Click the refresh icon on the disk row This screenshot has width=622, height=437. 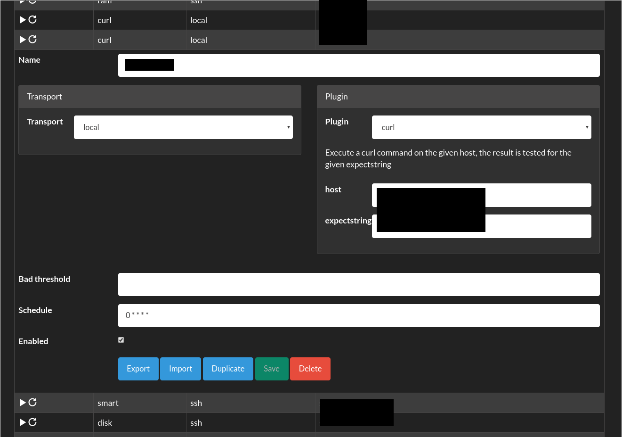click(x=32, y=422)
